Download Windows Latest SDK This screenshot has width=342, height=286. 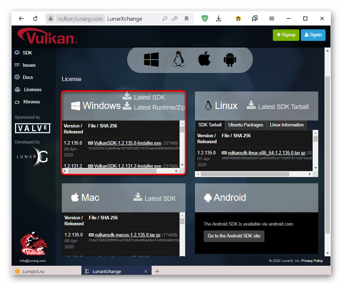[x=144, y=97]
